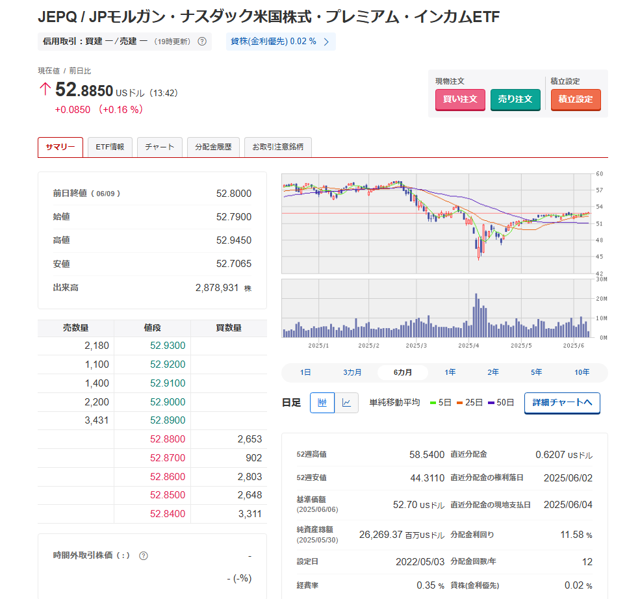The width and height of the screenshot is (627, 599).
Task: Click the candlestick price chart
Action: [436, 223]
